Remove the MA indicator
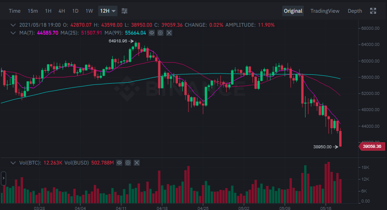387x210 pixels. (x=169, y=33)
